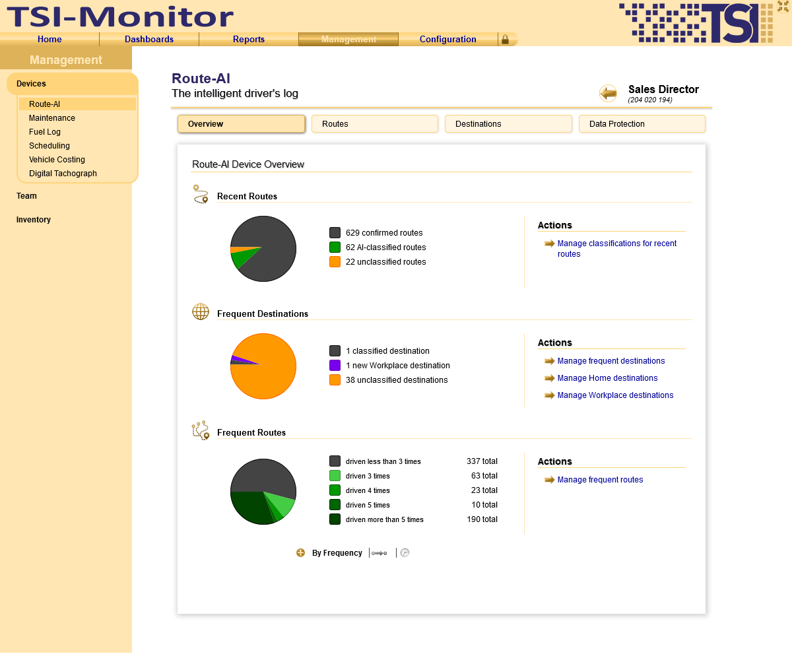Click the '38 unclassified destinations' legend text
Viewport: 792px width, 660px height.
point(397,380)
